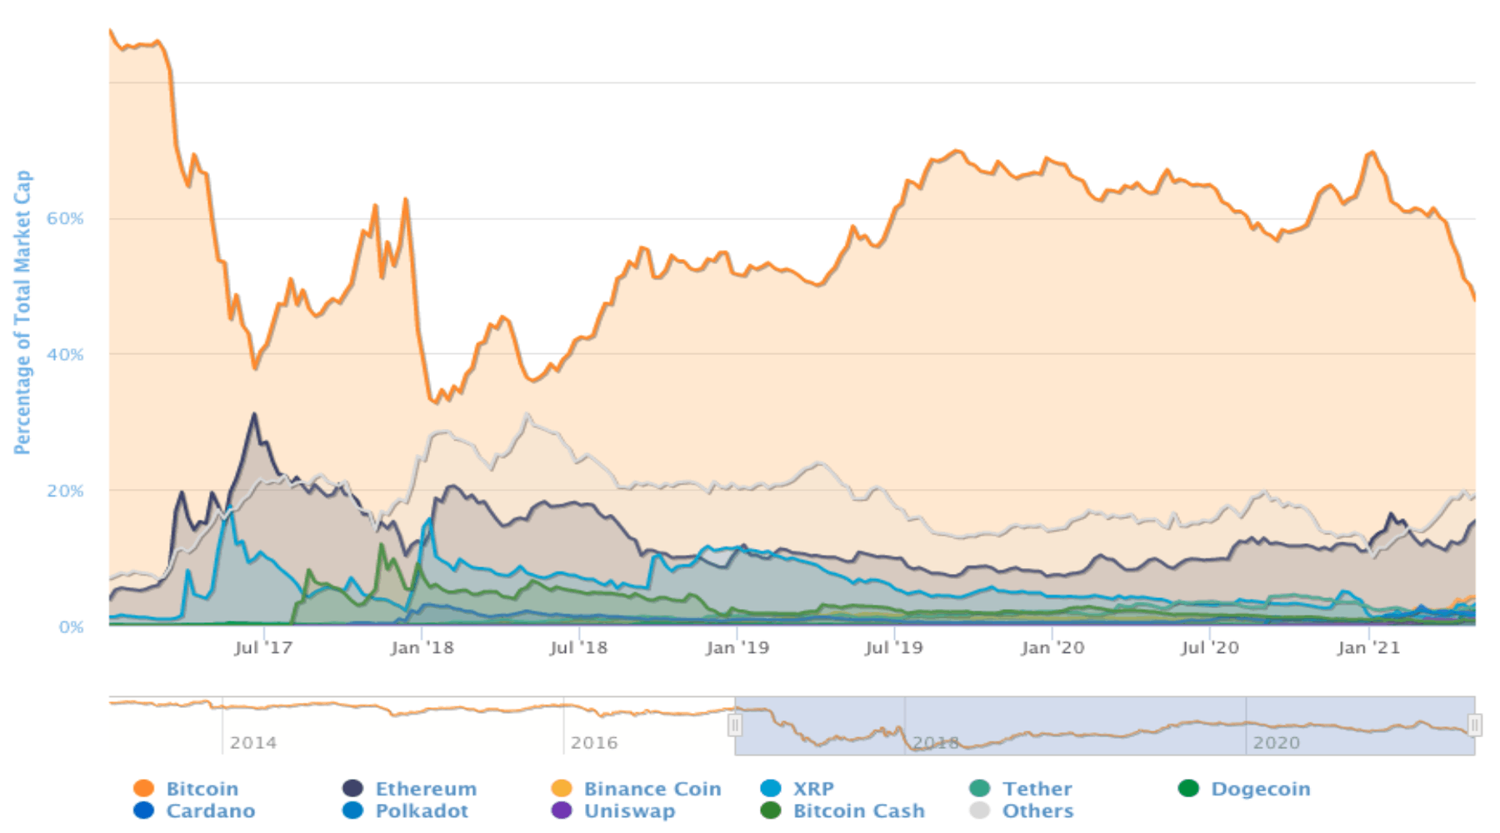The height and width of the screenshot is (833, 1500).
Task: Click the 60% y-axis tick label
Action: click(x=65, y=218)
